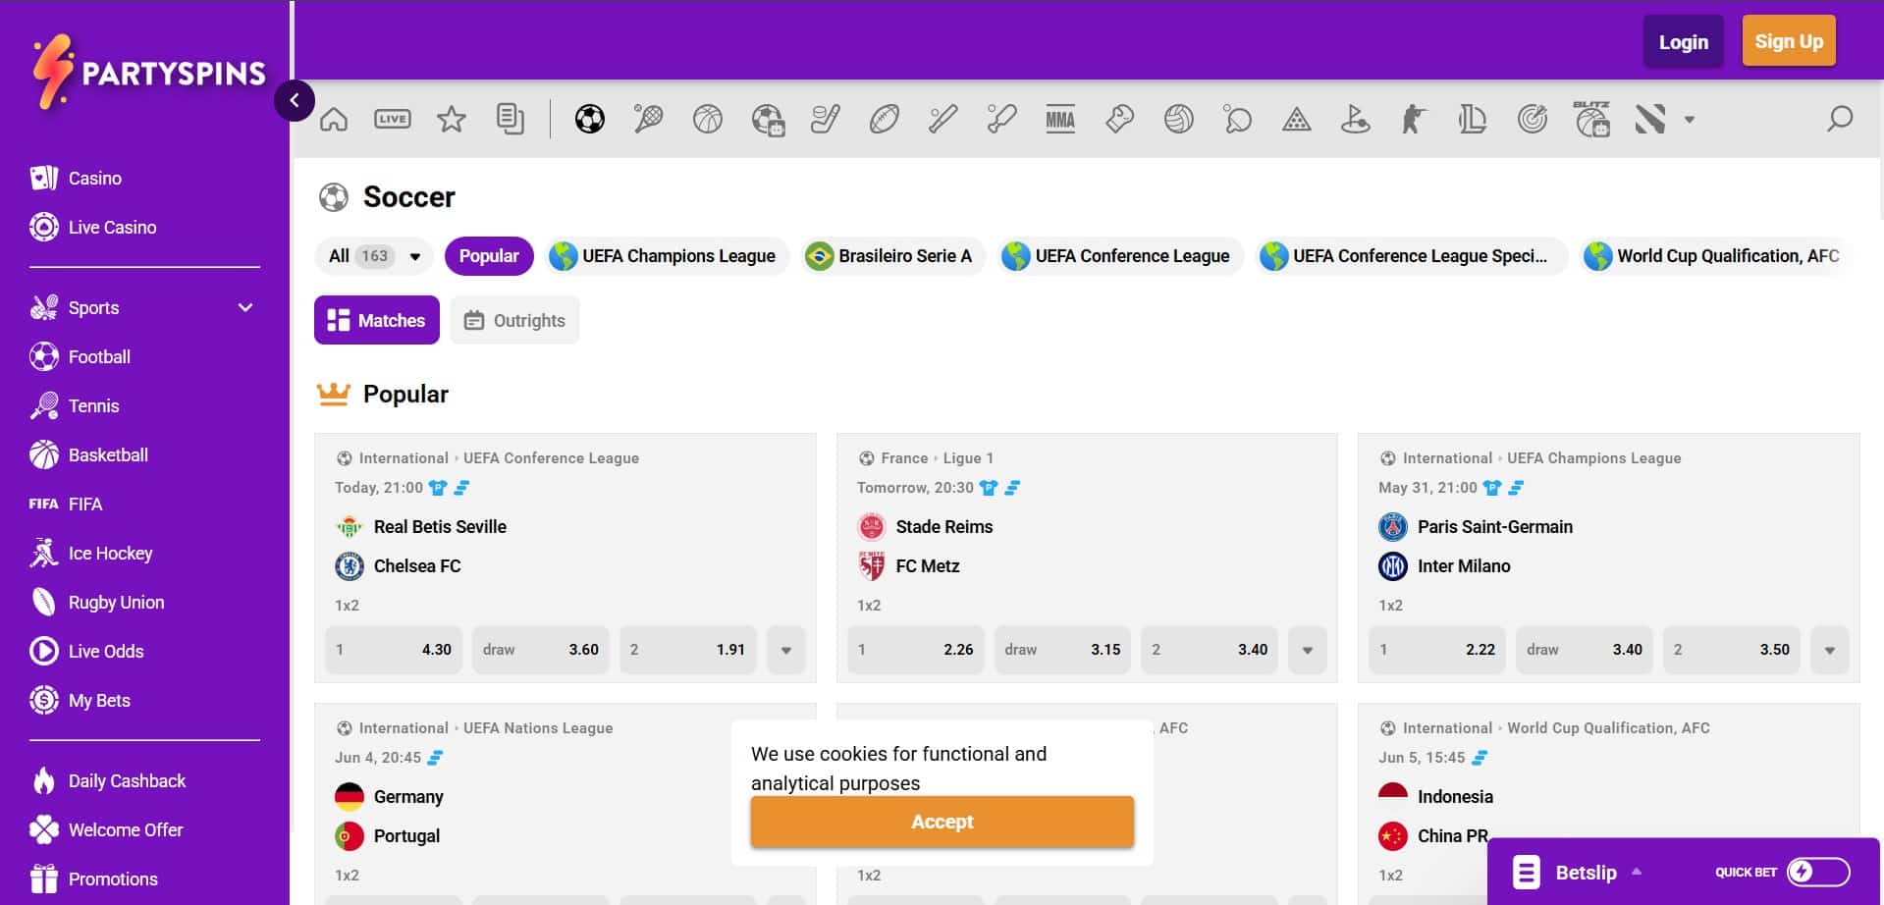
Task: Select the League of Legends icon
Action: [x=1473, y=120]
